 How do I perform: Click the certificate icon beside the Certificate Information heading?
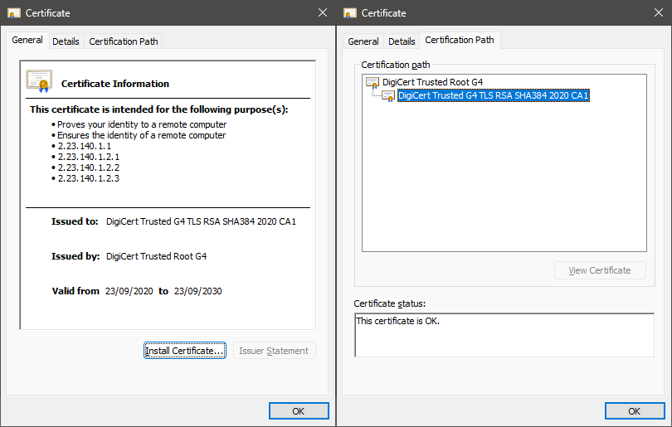coord(39,81)
